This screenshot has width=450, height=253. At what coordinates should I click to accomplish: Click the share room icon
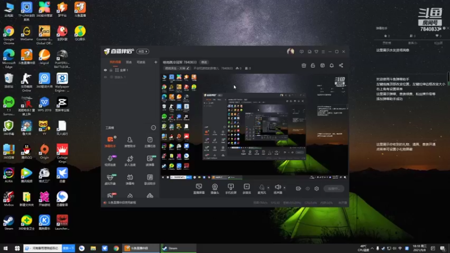(341, 65)
